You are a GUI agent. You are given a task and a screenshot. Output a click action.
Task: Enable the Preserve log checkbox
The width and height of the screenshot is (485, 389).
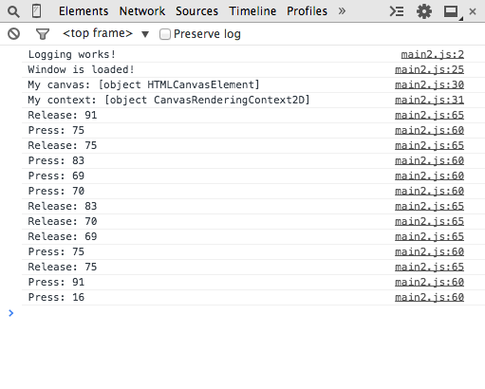165,34
